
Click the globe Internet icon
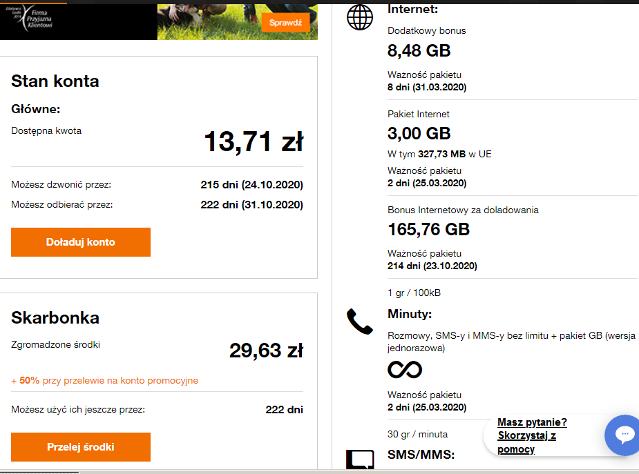pyautogui.click(x=360, y=17)
